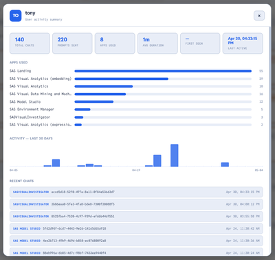Open the SAS Model Studio chat at 11:30:24 AM
The image size is (275, 260).
[x=136, y=252]
